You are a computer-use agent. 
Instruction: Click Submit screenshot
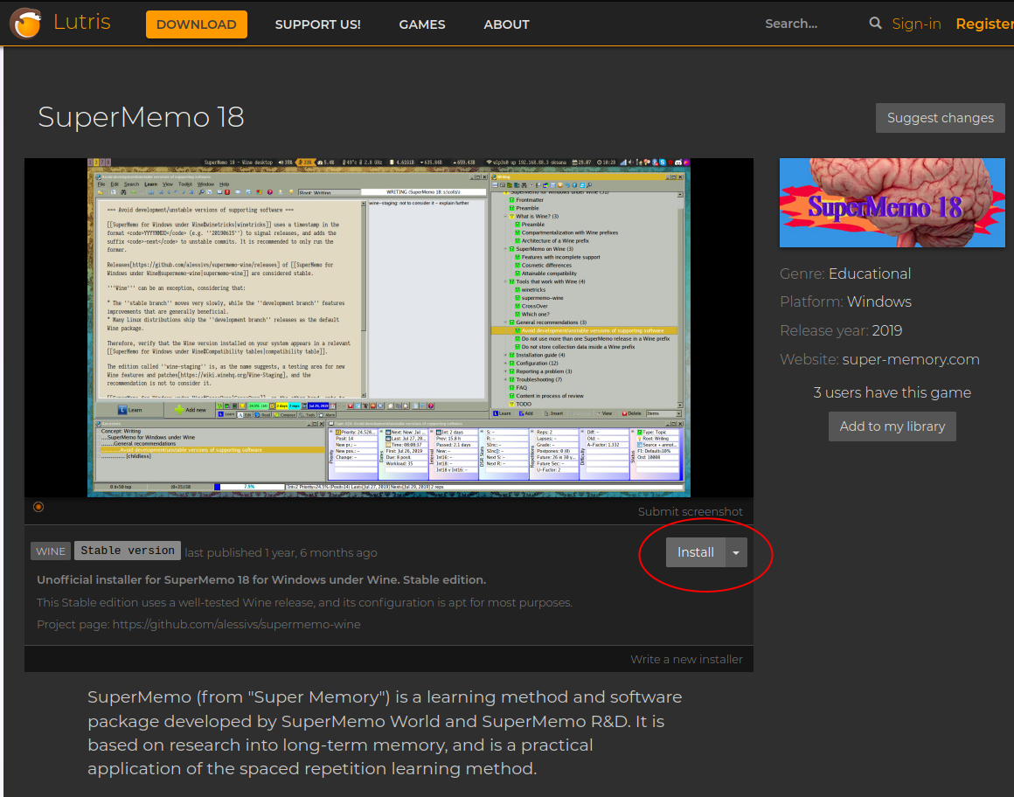[x=690, y=511]
